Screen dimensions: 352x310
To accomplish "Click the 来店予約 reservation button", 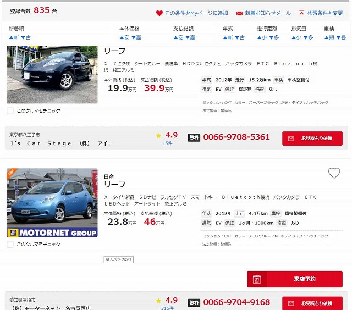I will (295, 279).
